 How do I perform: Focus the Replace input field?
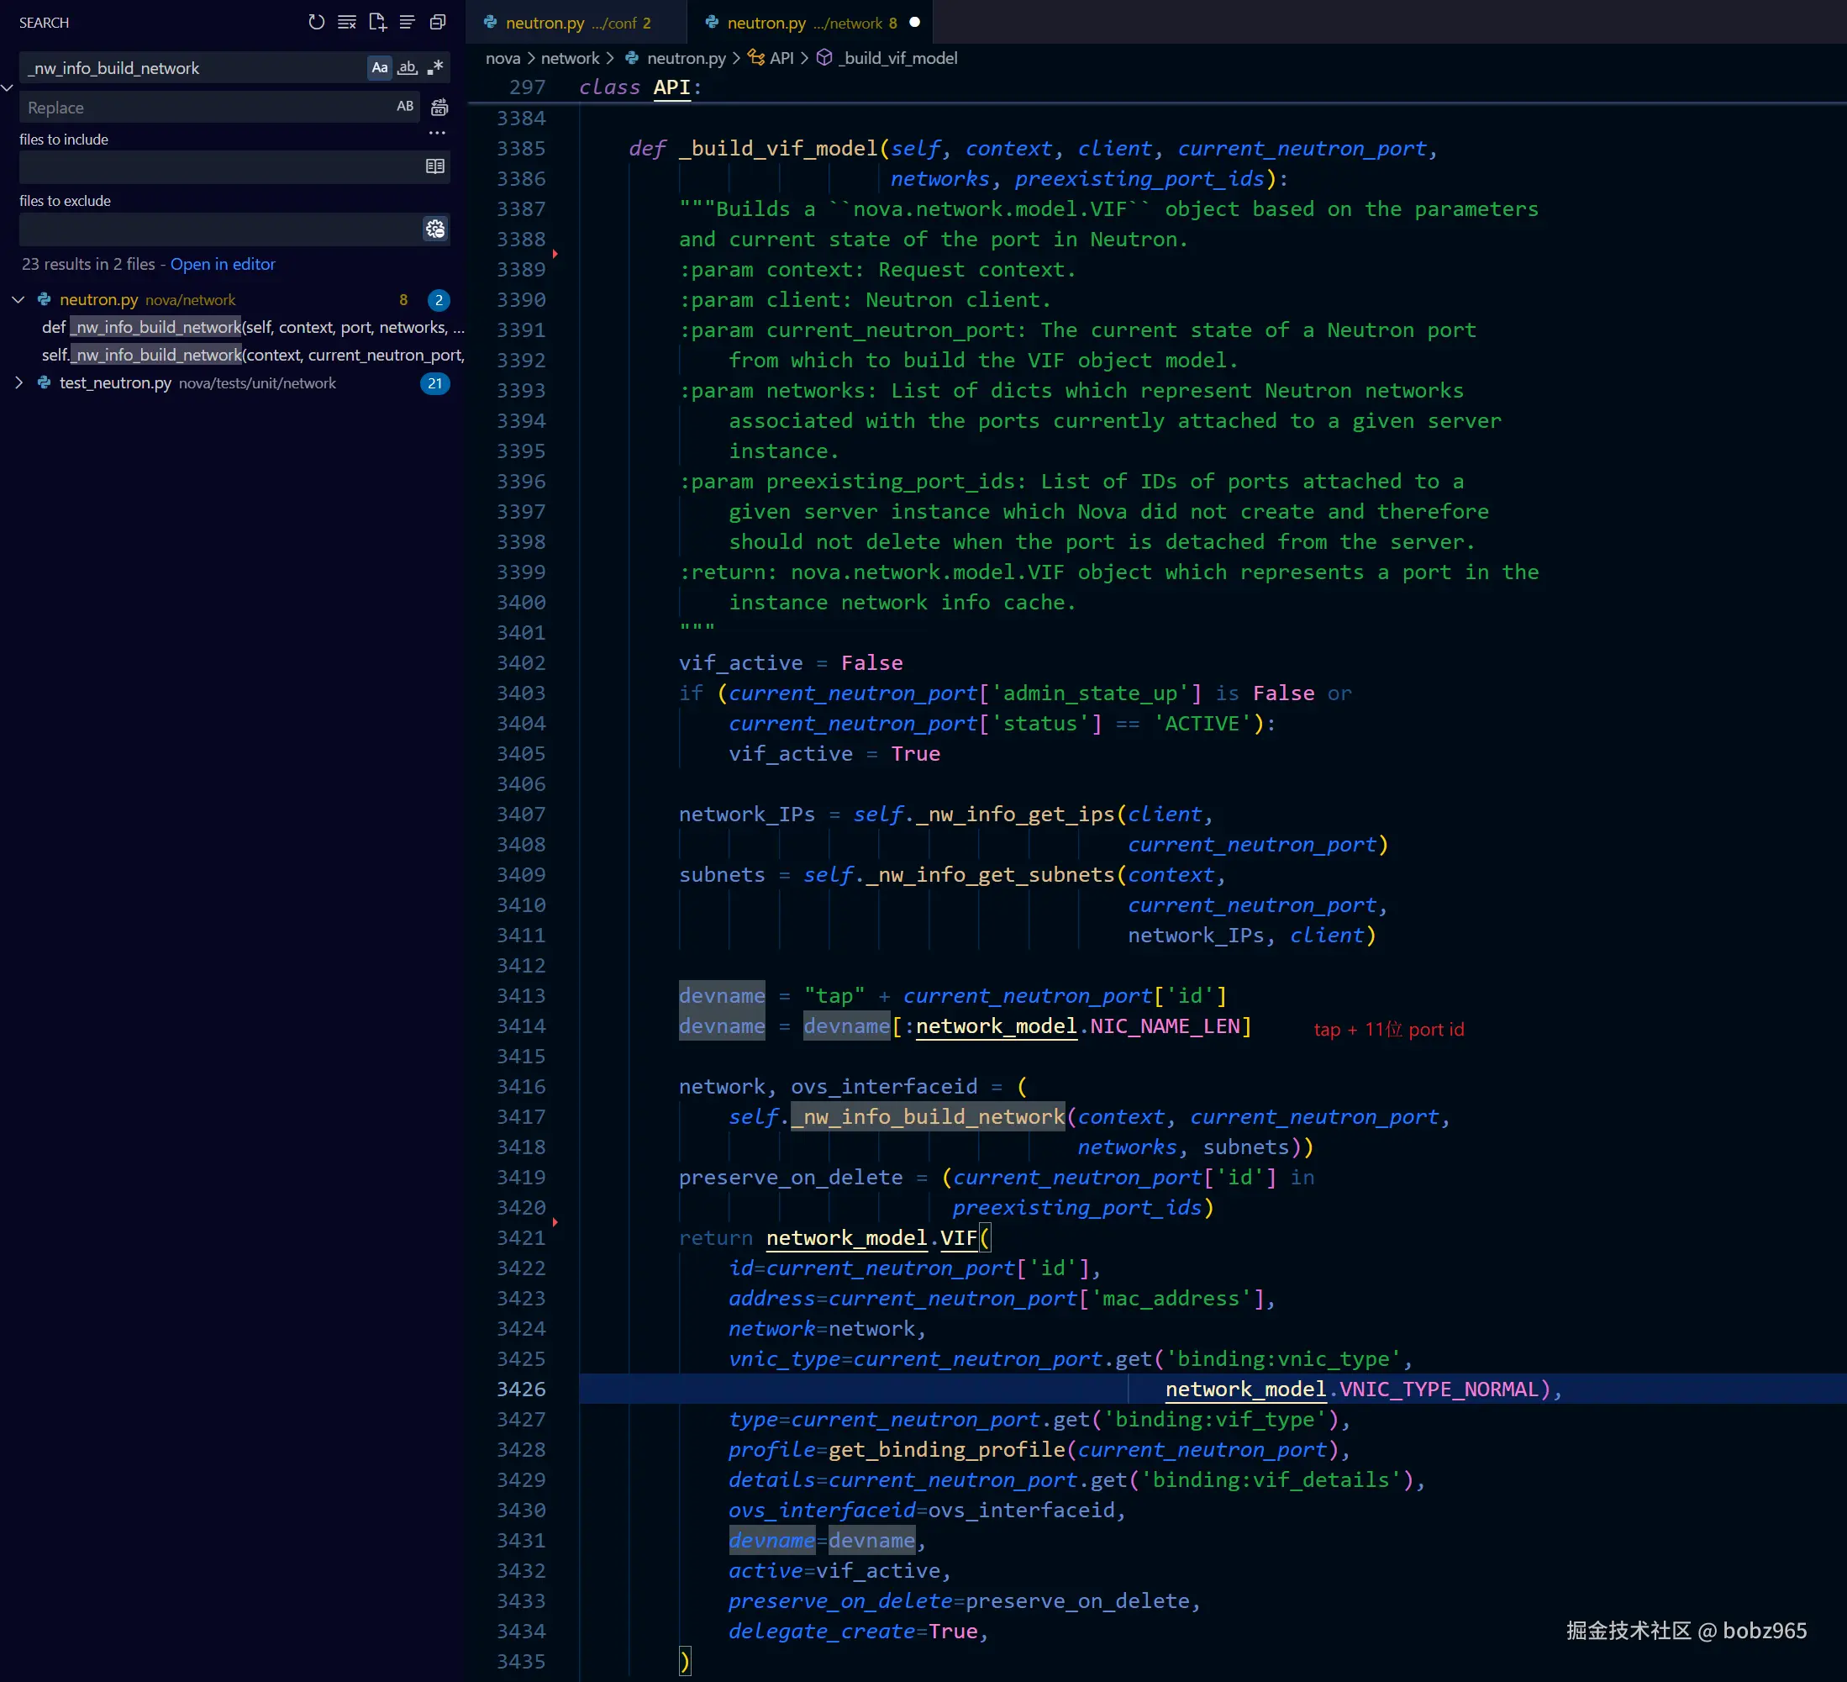pyautogui.click(x=206, y=108)
